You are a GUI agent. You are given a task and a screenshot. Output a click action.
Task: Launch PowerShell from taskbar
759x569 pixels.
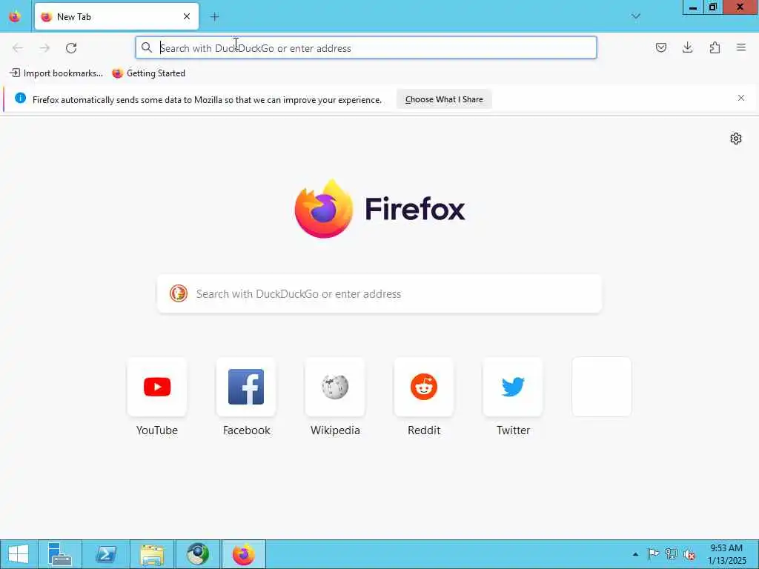coord(106,554)
